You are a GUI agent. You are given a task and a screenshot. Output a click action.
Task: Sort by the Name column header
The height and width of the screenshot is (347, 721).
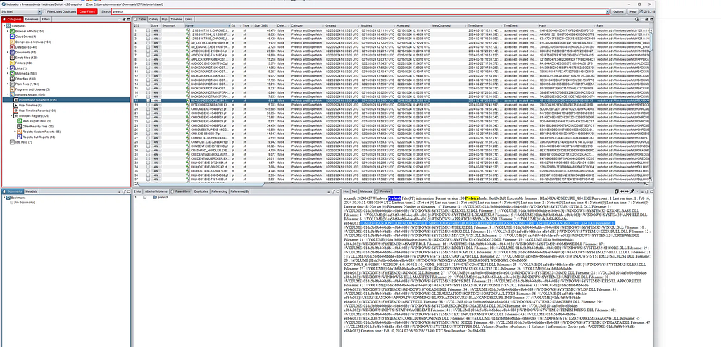(x=208, y=25)
